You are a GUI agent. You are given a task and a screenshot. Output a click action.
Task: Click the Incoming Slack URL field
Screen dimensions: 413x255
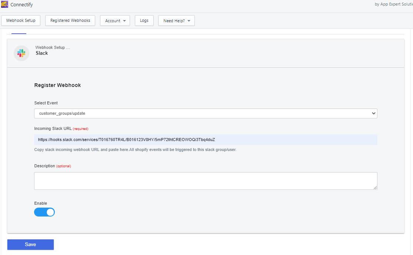point(206,140)
